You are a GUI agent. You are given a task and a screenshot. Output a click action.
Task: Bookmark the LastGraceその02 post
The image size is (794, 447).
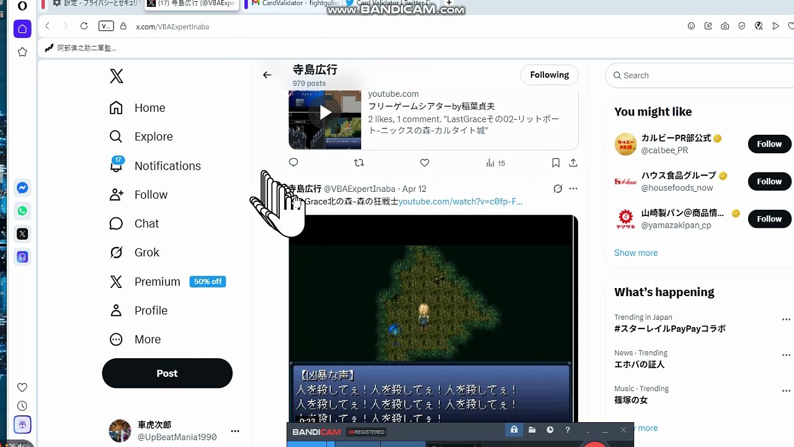point(556,163)
